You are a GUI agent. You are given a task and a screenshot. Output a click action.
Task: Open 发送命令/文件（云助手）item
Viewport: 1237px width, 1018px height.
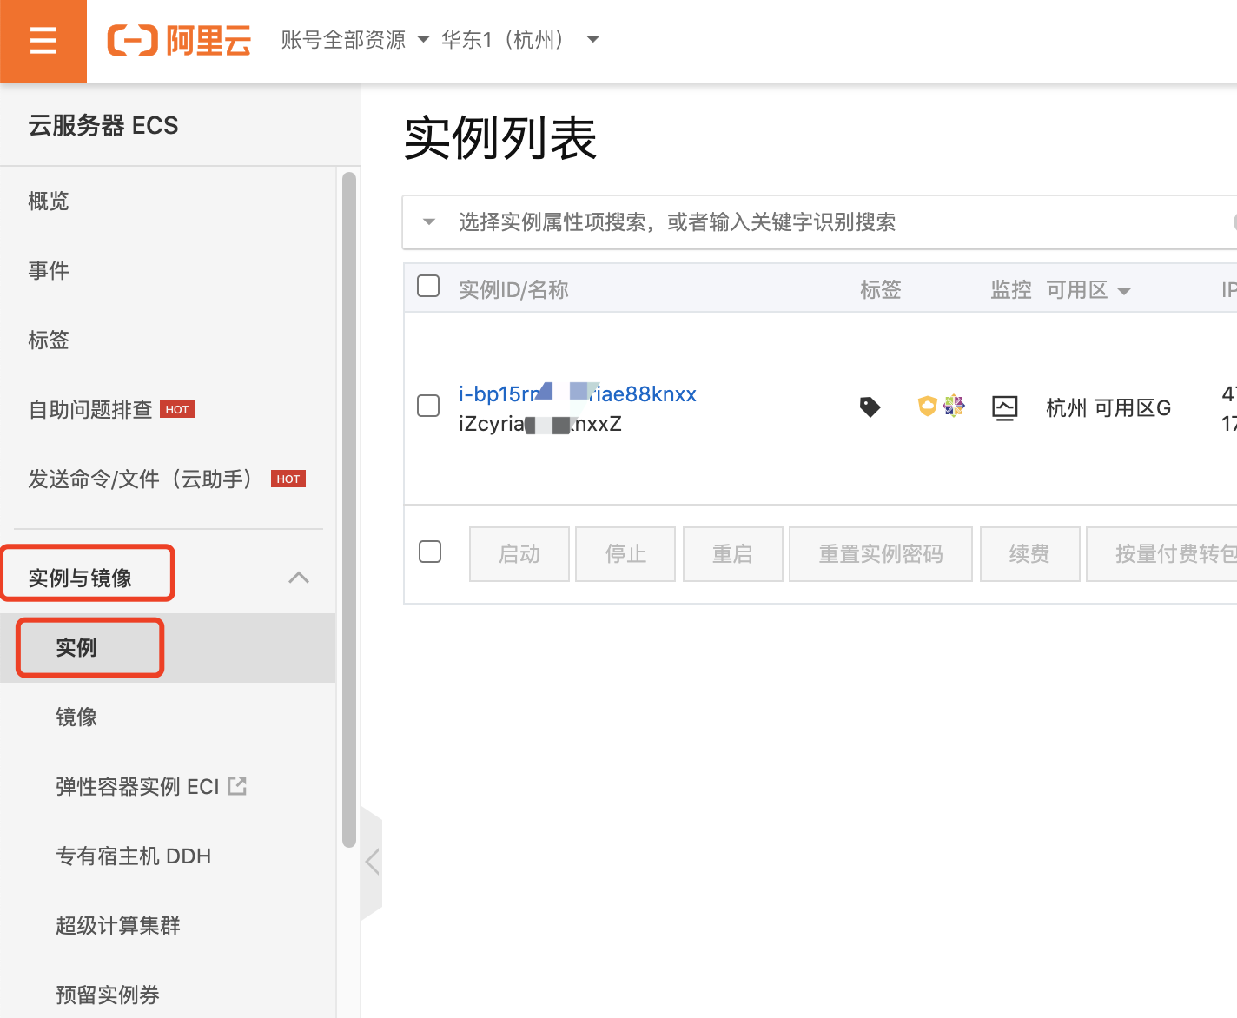click(141, 479)
